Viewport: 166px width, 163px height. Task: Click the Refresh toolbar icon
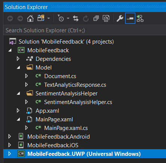86,19
